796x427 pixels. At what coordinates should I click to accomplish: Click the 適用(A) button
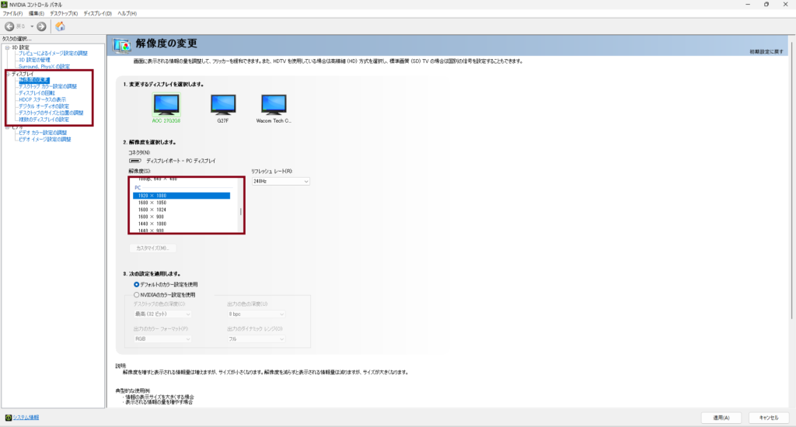coord(720,418)
